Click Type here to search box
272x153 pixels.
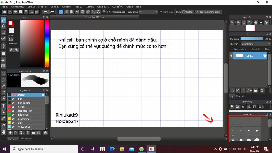44,149
